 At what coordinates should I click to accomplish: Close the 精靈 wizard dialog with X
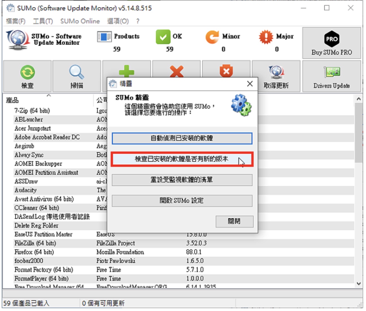[x=250, y=84]
